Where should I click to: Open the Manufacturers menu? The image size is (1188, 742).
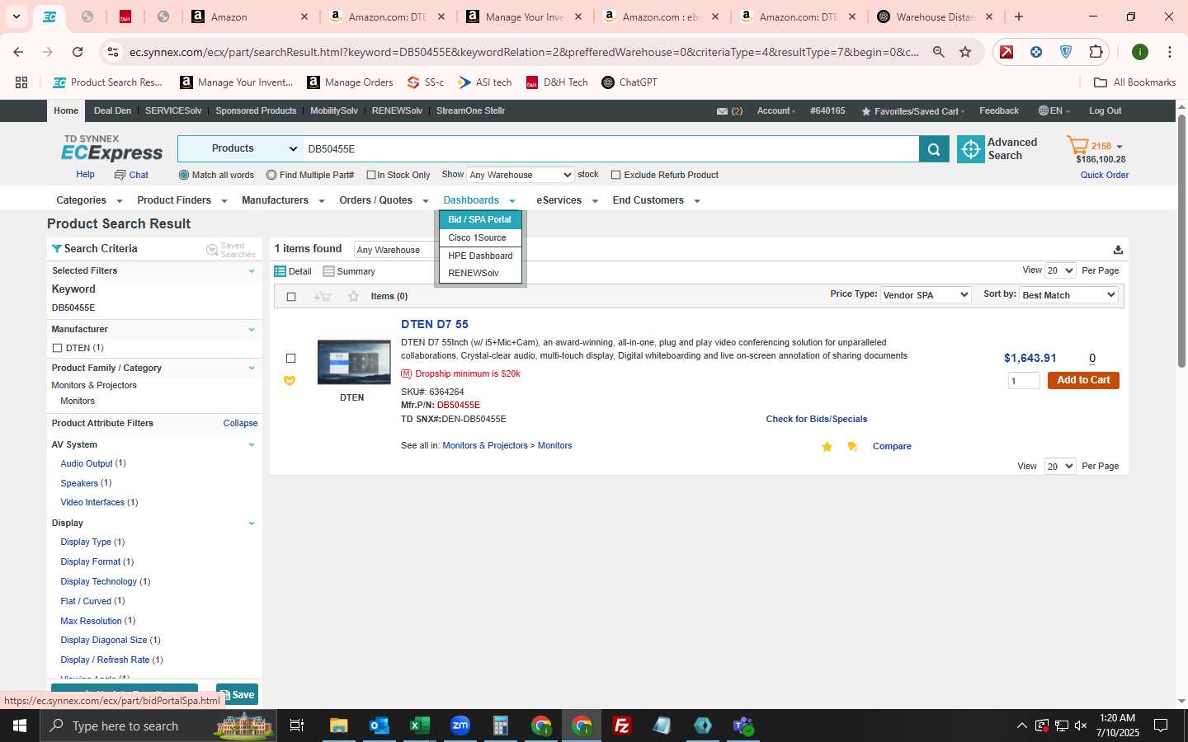[x=283, y=200]
